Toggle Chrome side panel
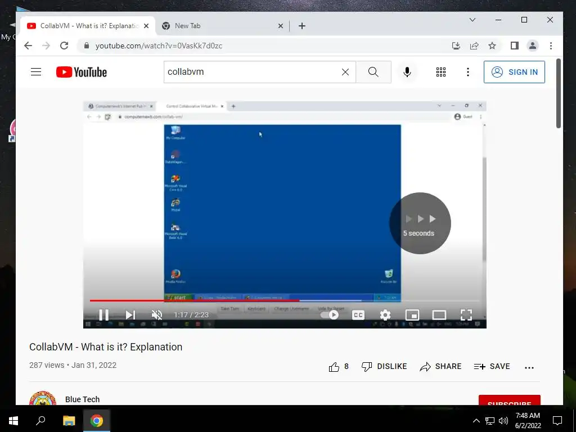 click(x=515, y=46)
